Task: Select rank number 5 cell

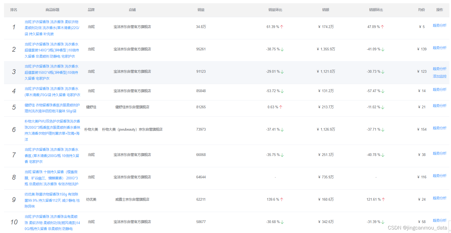Action: click(x=14, y=107)
